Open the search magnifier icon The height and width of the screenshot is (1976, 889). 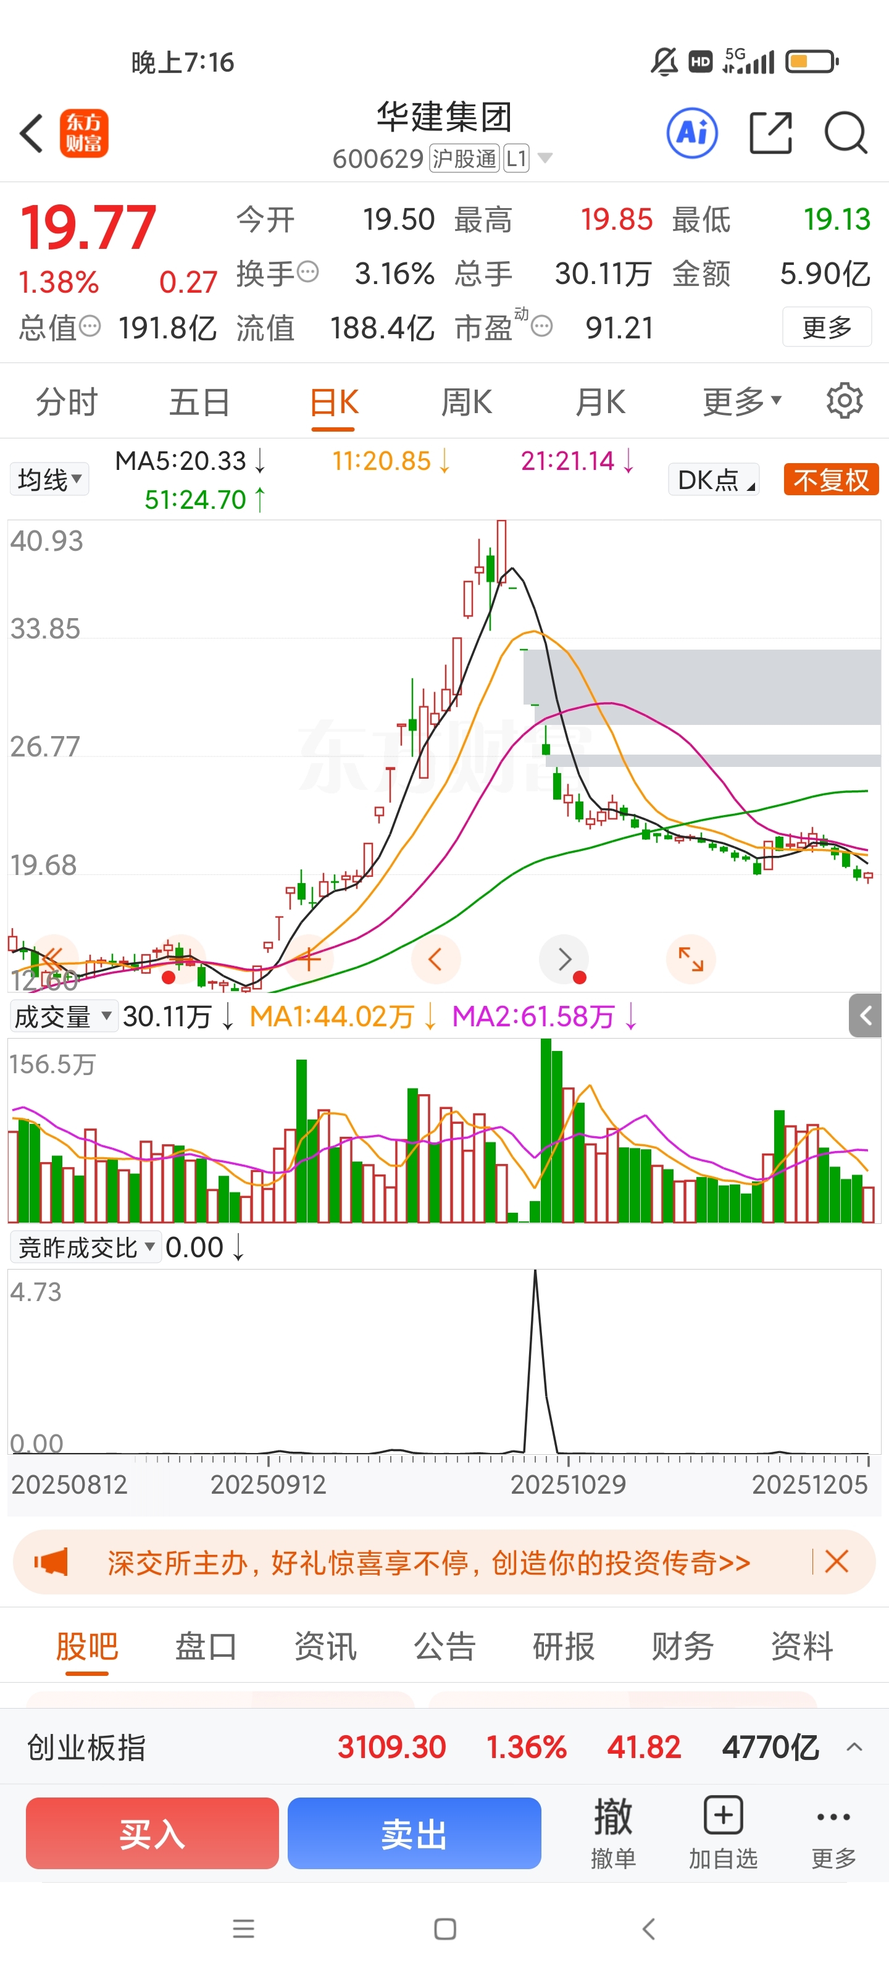pos(845,133)
